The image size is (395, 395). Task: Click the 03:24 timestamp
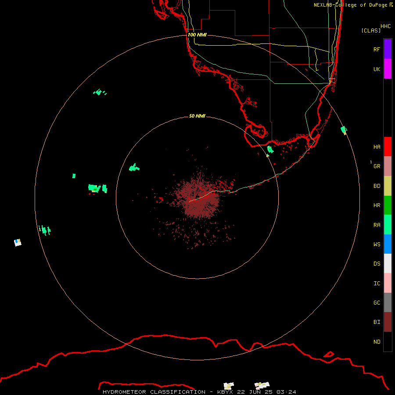coord(286,392)
